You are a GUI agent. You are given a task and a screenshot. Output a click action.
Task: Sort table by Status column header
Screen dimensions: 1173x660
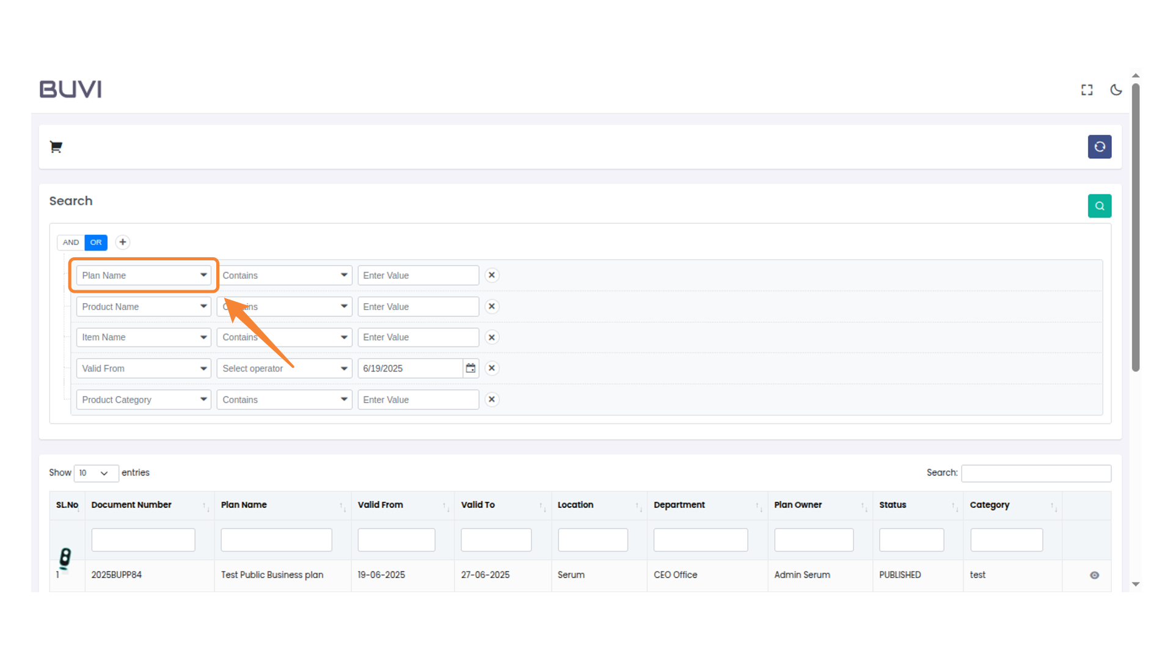point(893,505)
